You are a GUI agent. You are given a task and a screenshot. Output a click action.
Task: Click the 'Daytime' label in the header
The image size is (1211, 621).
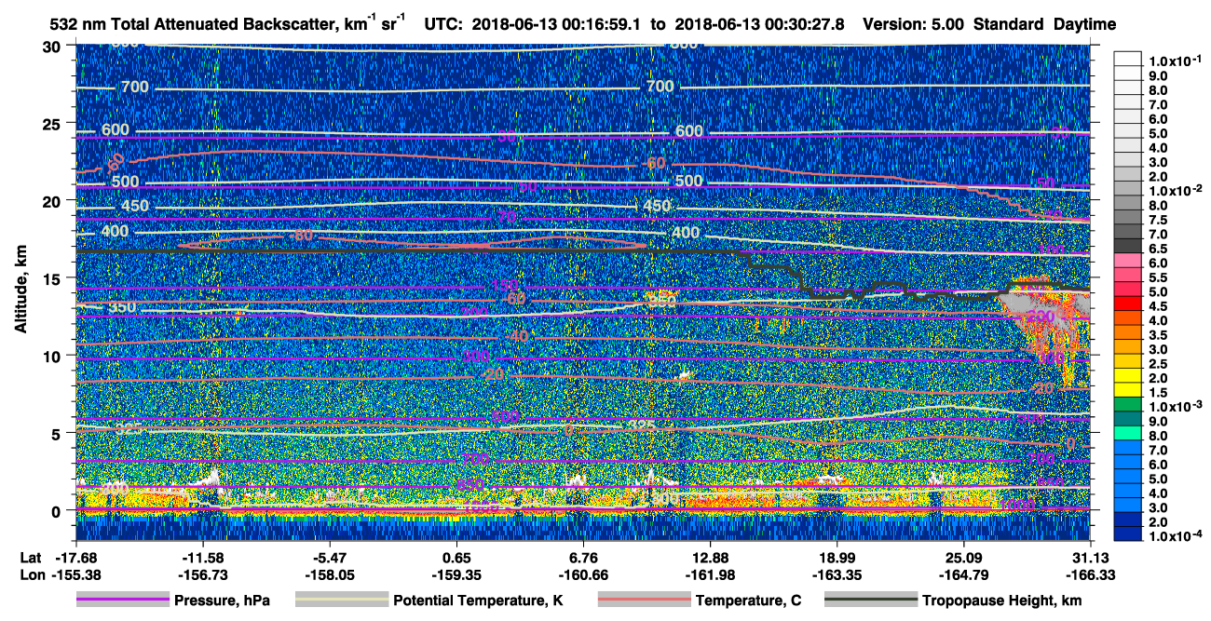click(x=1084, y=24)
